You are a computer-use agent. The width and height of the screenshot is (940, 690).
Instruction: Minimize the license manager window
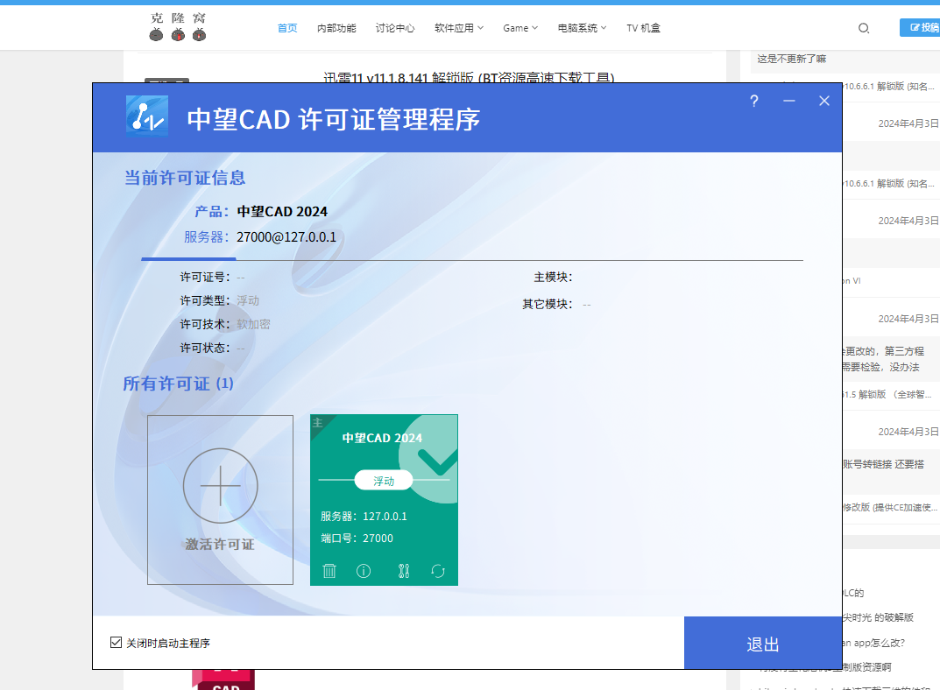click(x=789, y=101)
